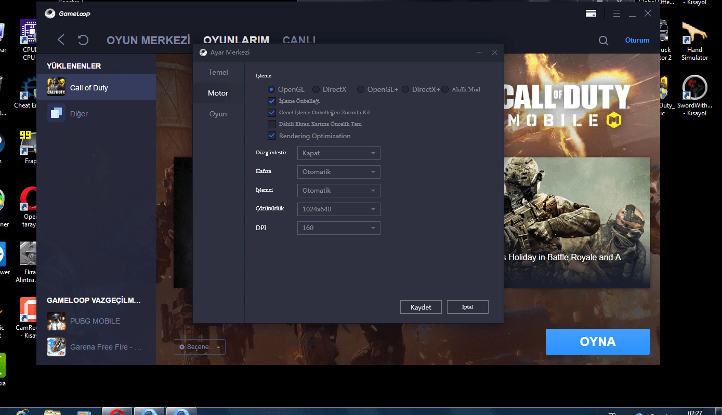Open the GameLoop hamburger menu
This screenshot has height=415, width=722.
[x=617, y=14]
